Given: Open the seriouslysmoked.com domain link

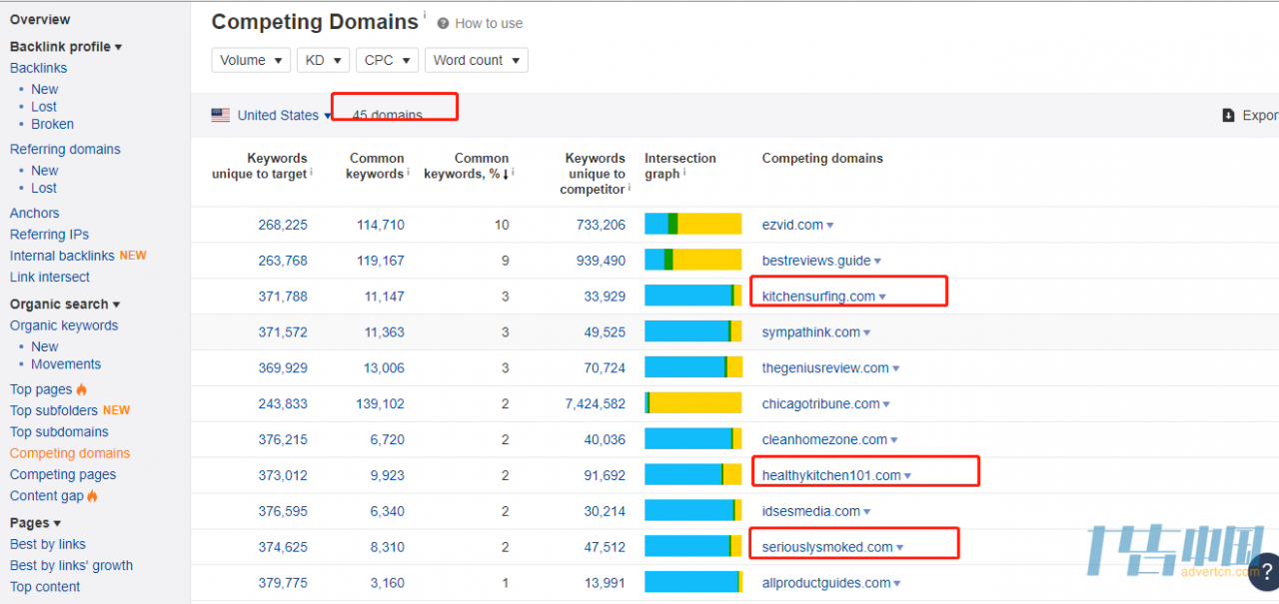Looking at the screenshot, I should point(827,548).
